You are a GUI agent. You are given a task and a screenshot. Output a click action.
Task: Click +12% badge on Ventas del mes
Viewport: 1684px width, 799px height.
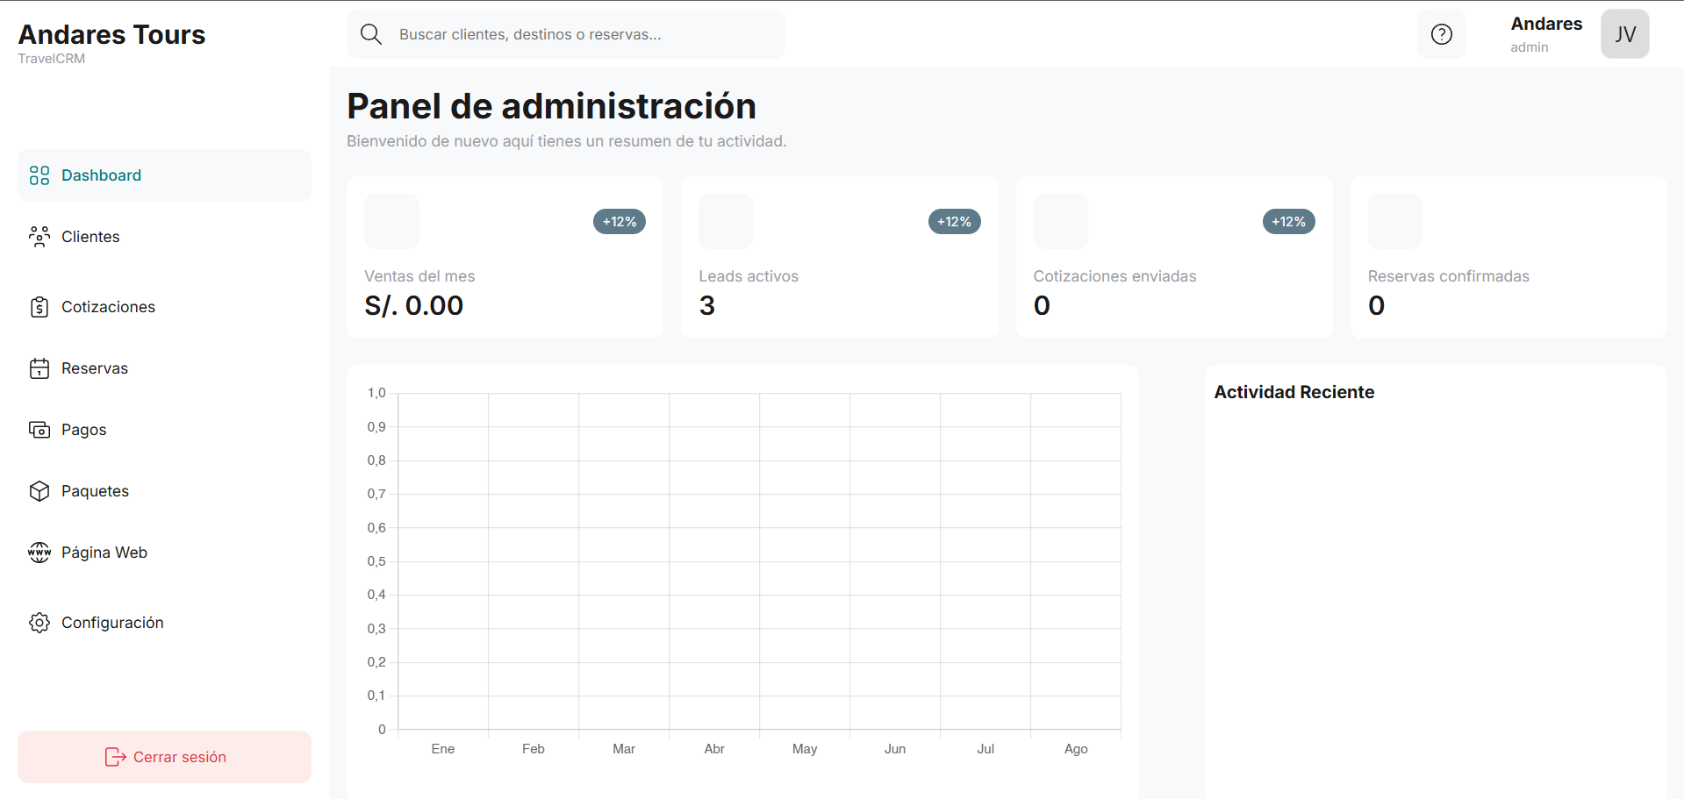point(620,222)
